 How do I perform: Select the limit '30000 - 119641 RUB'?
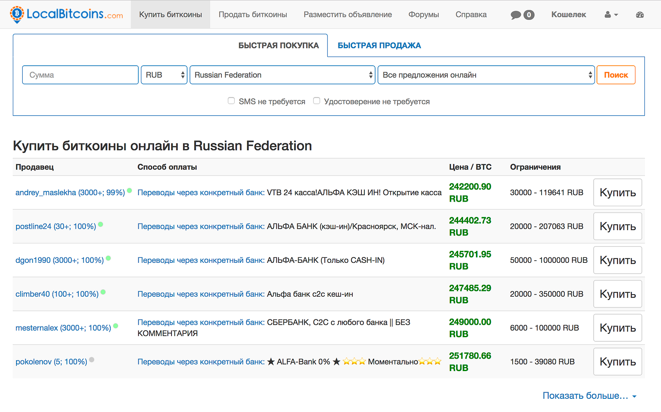coord(547,193)
